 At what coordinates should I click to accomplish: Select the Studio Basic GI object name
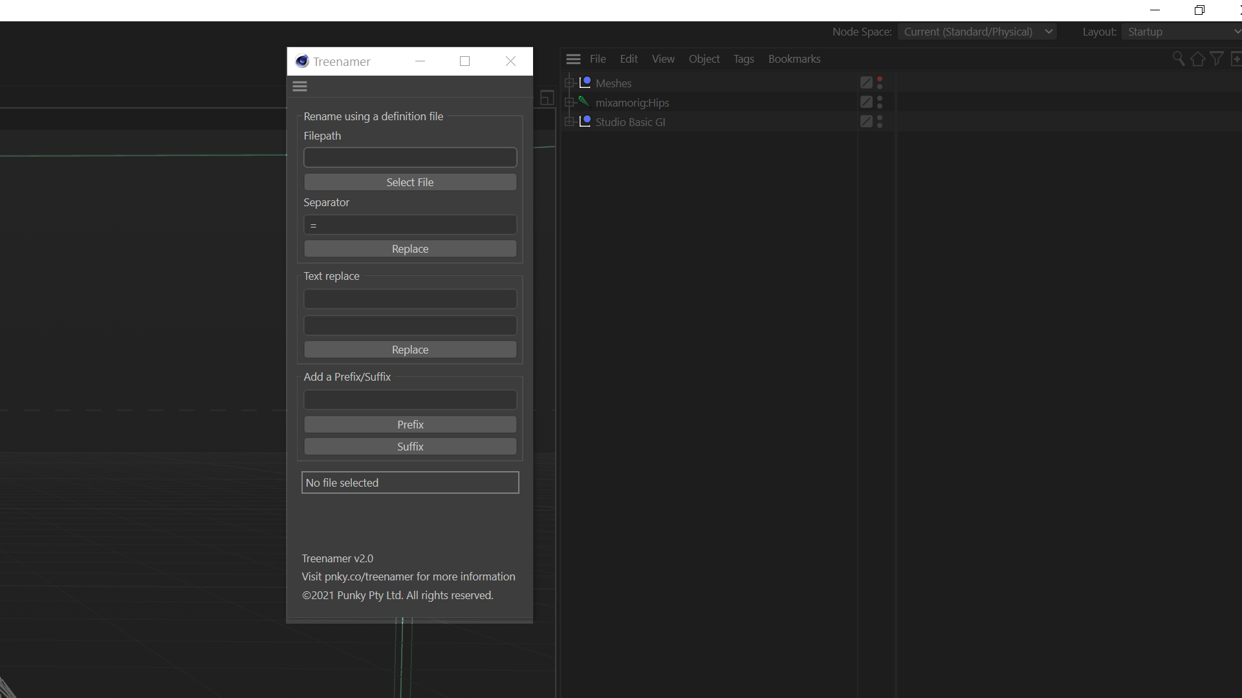[630, 122]
